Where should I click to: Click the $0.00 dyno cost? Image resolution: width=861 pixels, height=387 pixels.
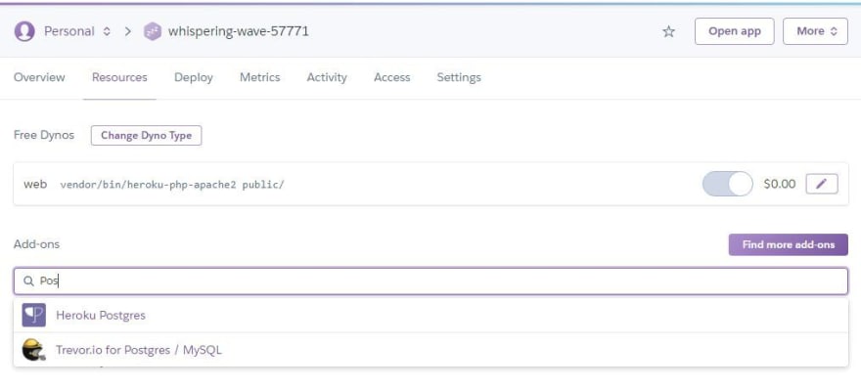[x=779, y=184]
